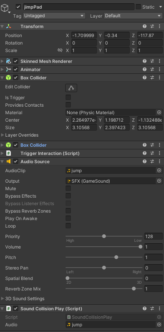
Task: Open Sound Collision Play more options menu
Action: pos(160,309)
